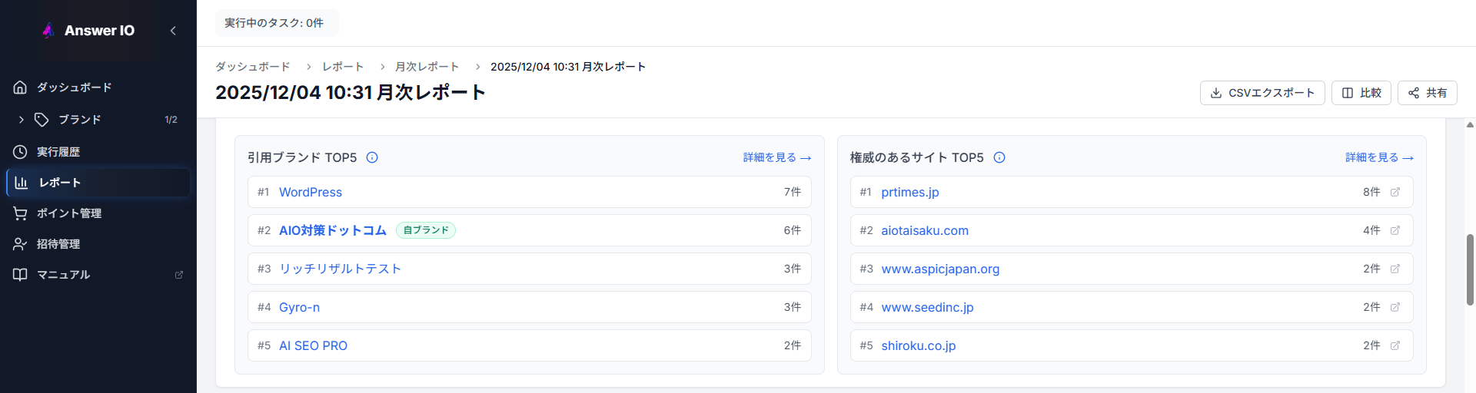Click the info icon beside 権威のあるサイト TOP5
Screen dimensions: 1476x393
[999, 157]
